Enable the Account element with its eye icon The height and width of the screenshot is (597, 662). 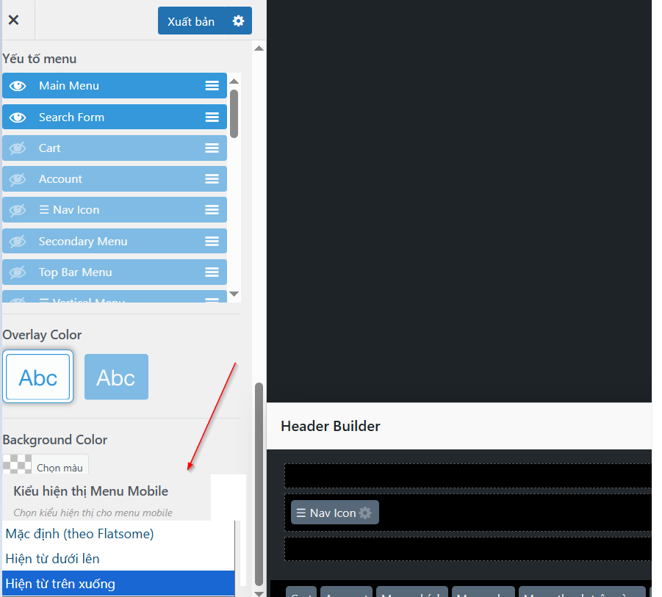point(18,179)
